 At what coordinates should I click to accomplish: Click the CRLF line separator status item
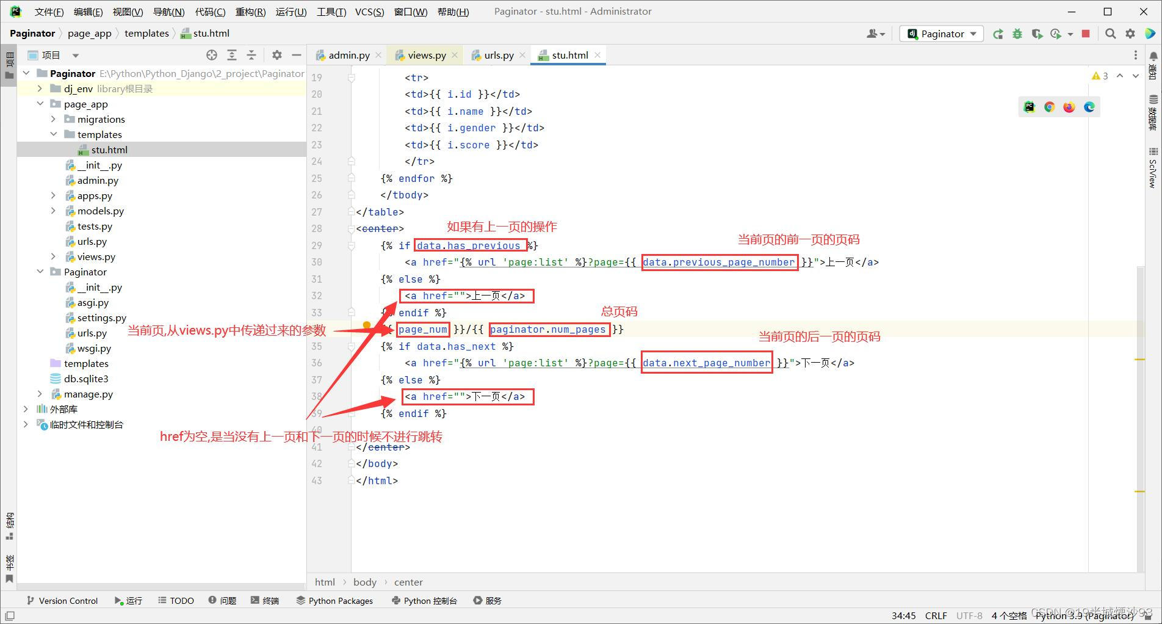(936, 615)
